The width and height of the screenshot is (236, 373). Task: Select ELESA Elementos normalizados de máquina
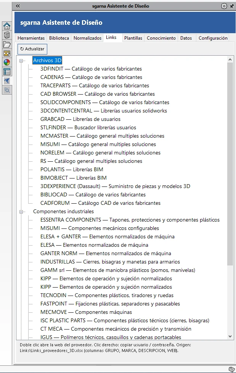click(94, 245)
